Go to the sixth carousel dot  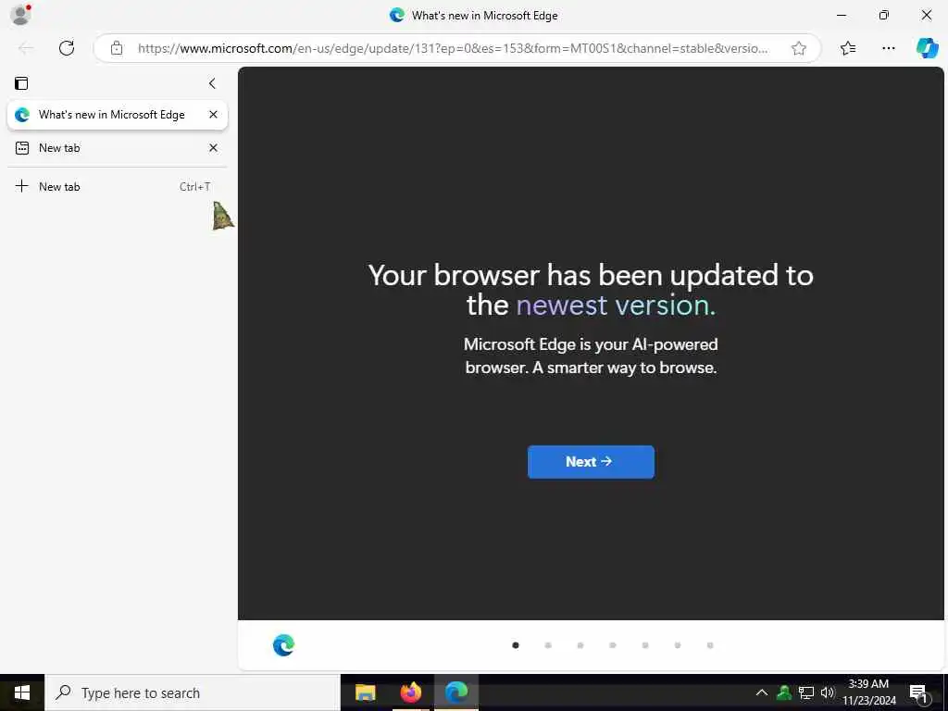[x=678, y=645]
